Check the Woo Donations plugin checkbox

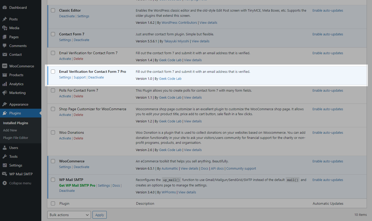point(53,132)
